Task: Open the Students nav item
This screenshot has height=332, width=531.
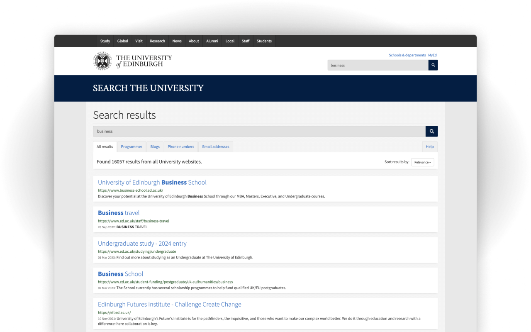Action: pyautogui.click(x=264, y=41)
